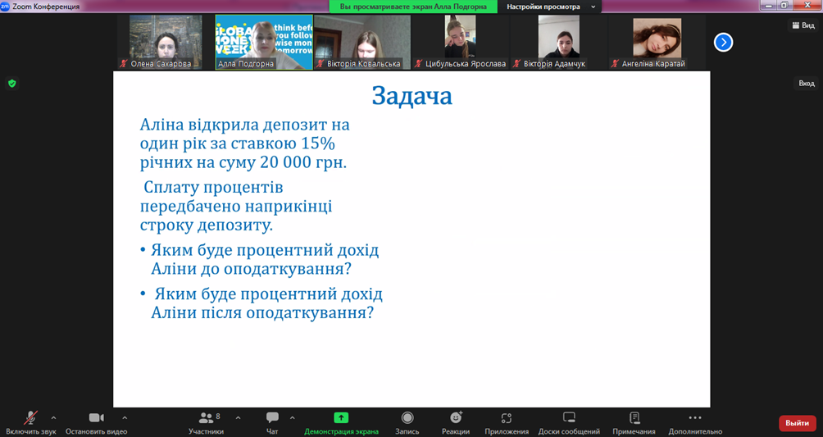The image size is (823, 437).
Task: Expand audio options arrow next to microphone
Action: point(53,418)
